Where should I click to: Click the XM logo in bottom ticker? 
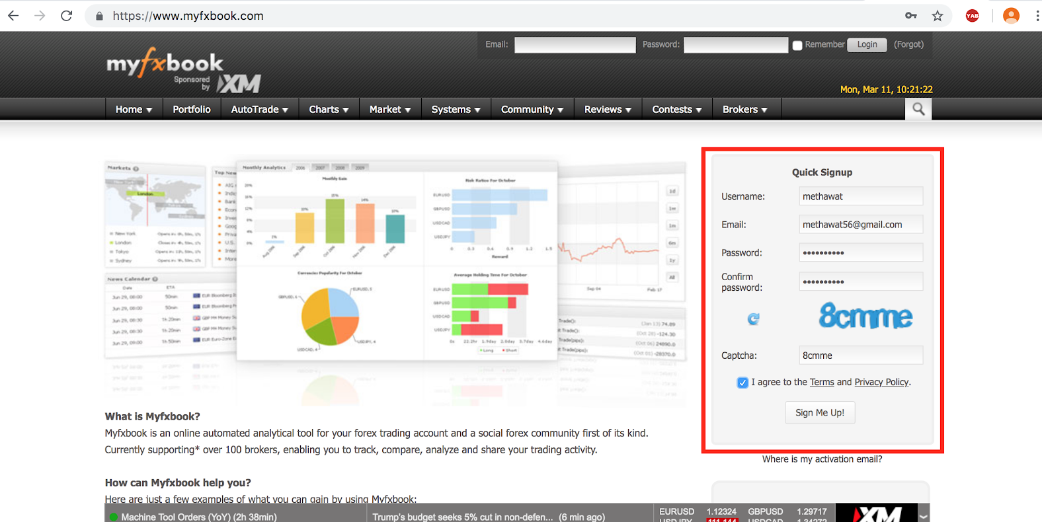point(877,513)
